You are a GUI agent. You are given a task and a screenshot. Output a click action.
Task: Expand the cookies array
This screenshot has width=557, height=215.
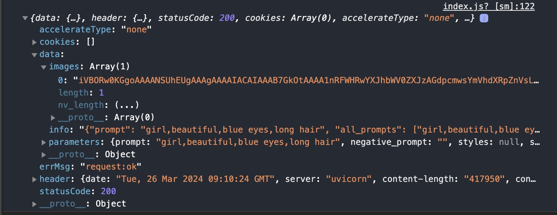pyautogui.click(x=34, y=42)
